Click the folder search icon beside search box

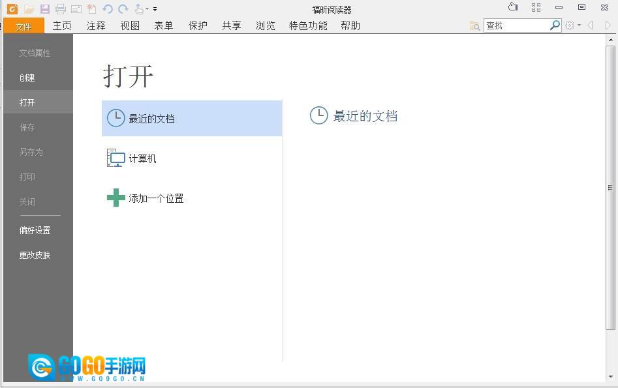[x=474, y=25]
